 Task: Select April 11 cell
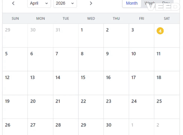click(x=167, y=59)
